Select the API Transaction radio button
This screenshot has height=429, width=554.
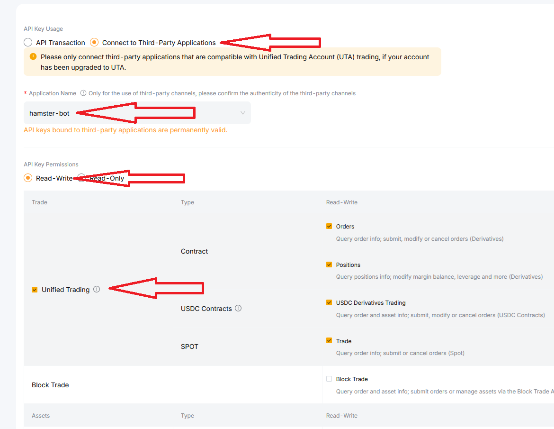(27, 42)
